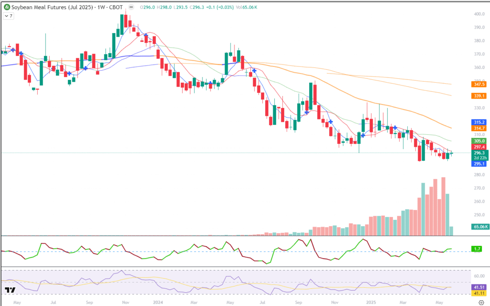Viewport: 490px width, 306px height.
Task: Click the orange 347.5 price label
Action: point(479,84)
